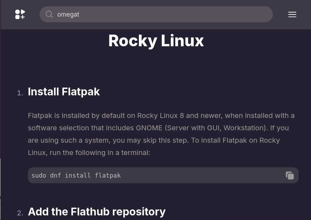Click the word flatpak in the command
This screenshot has width=311, height=220.
point(108,176)
